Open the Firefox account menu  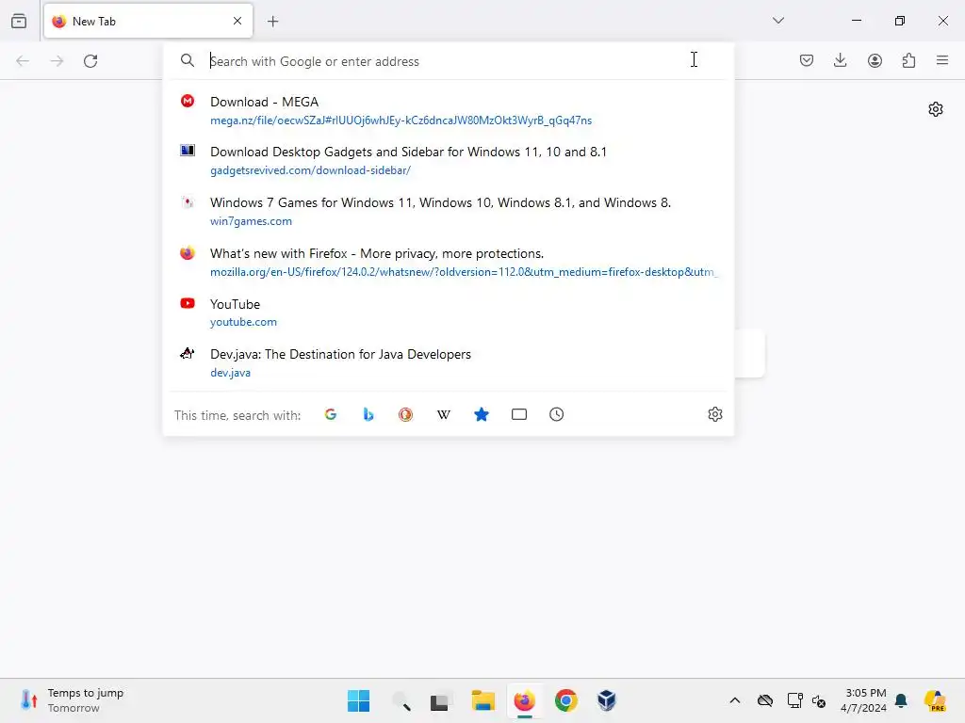(875, 60)
